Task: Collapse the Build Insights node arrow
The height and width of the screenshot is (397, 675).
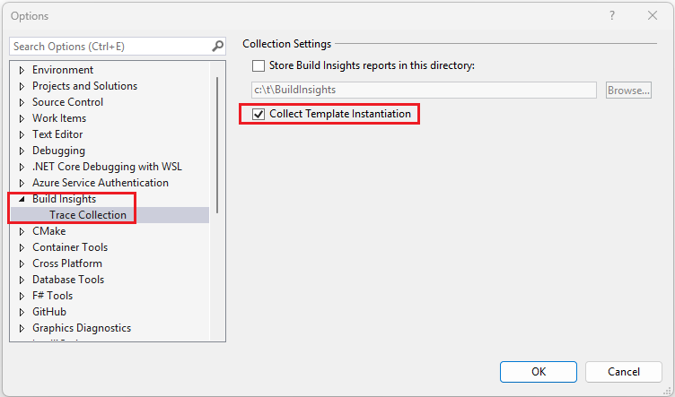Action: tap(22, 199)
